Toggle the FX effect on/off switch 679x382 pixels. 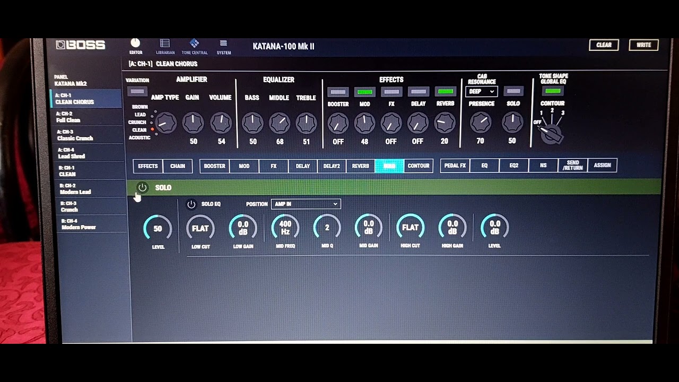tap(391, 92)
